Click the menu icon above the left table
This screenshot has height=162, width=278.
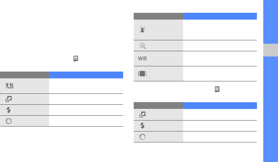[x=76, y=59]
